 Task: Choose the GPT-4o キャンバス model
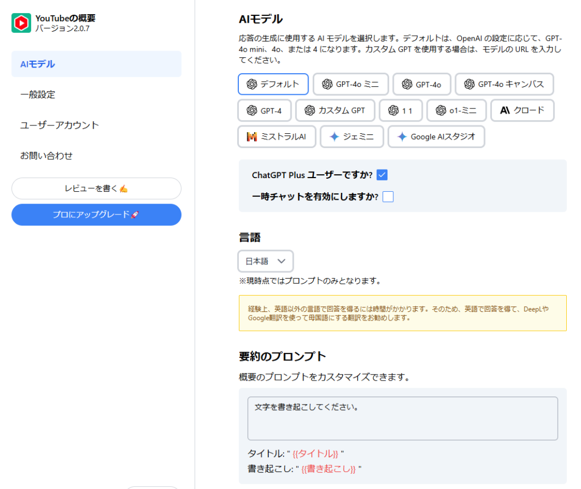(x=504, y=84)
